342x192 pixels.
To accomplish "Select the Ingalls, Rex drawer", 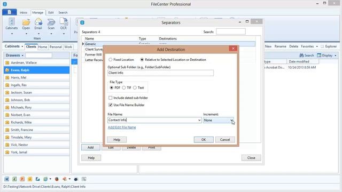I will [x=37, y=85].
